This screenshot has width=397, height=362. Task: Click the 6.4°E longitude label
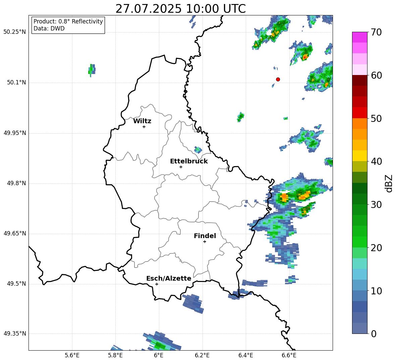coord(245,356)
